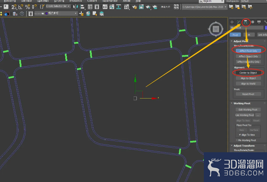
Task: Open the Scripting menu
Action: [59, 1]
